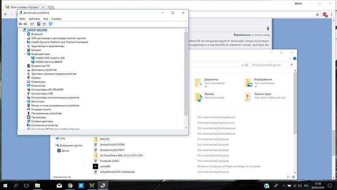Click the Back arrow in Device Manager toolbar

tap(20, 24)
